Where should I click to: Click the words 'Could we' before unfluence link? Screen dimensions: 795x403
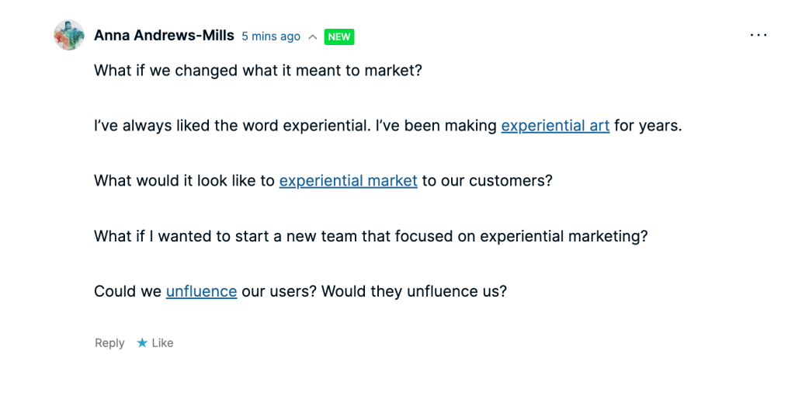point(127,291)
